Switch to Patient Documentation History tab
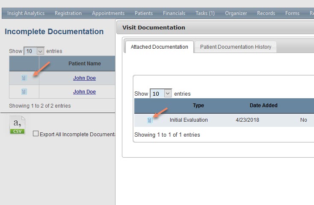The height and width of the screenshot is (205, 314). tap(235, 47)
